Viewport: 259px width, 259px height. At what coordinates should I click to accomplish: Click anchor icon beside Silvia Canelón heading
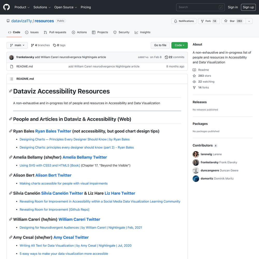[x=11, y=193]
